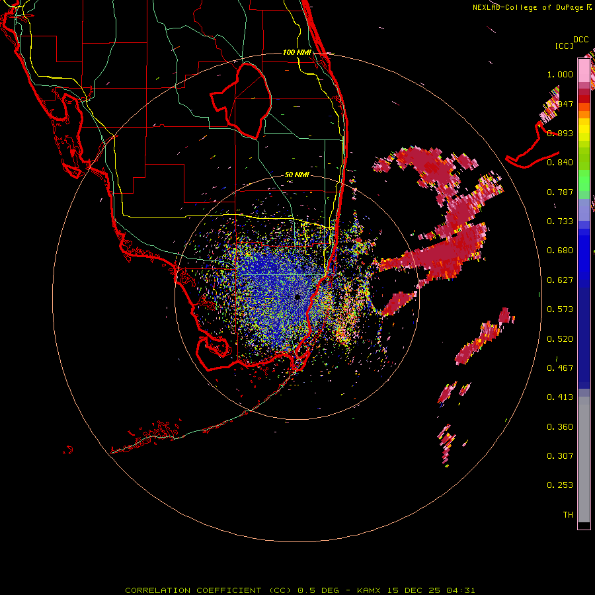Select the 0.573 scale value
Viewport: 595px width, 595px height.
(560, 309)
